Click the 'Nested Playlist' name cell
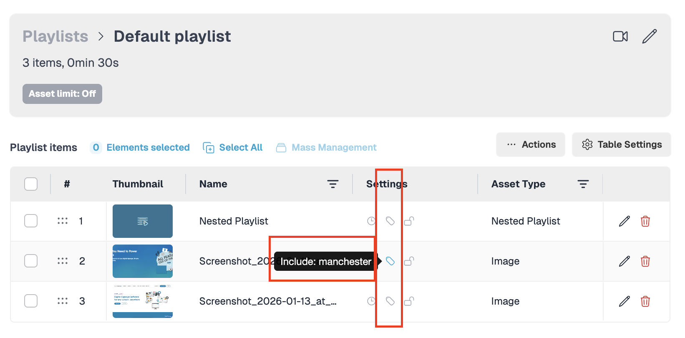The height and width of the screenshot is (338, 685). tap(234, 221)
